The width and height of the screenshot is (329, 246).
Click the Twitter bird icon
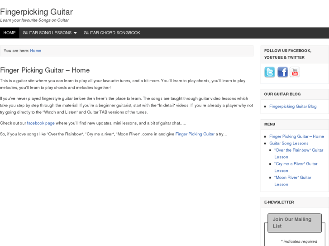point(270,72)
